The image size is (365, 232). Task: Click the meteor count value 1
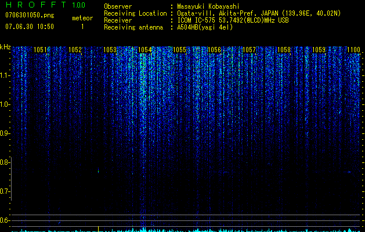click(82, 27)
